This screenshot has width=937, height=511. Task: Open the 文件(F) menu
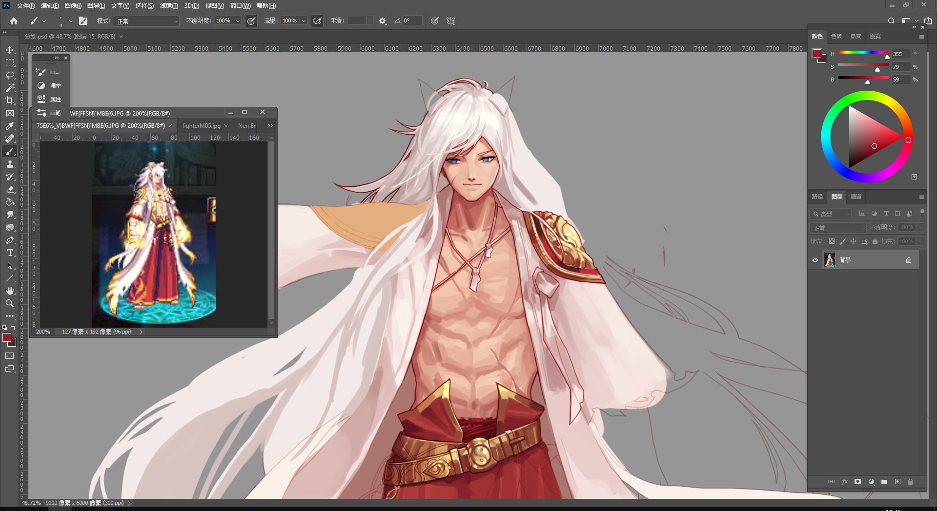point(26,6)
